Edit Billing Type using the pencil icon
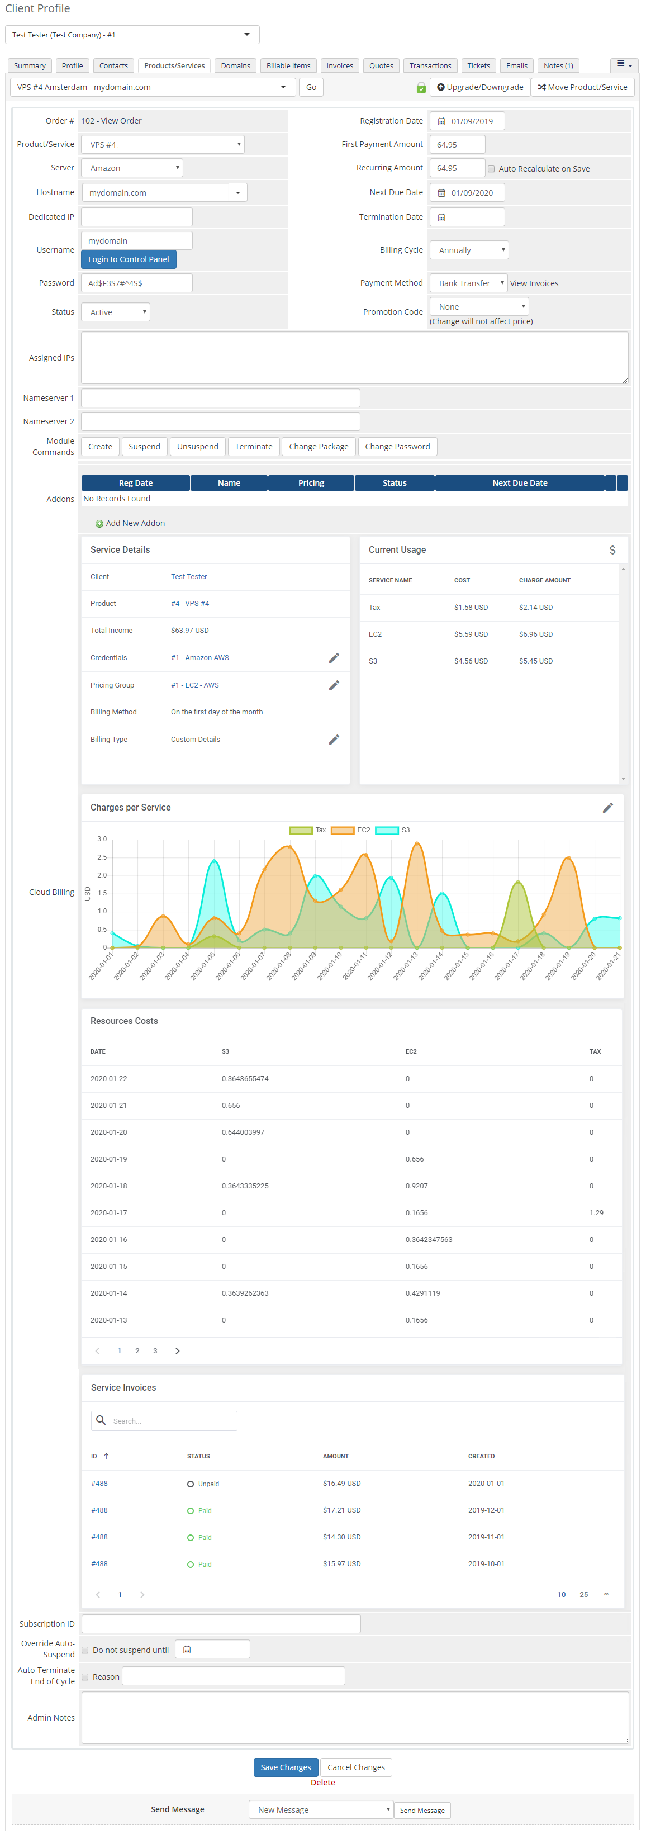Screen dimensions: 646x1834 tap(334, 741)
